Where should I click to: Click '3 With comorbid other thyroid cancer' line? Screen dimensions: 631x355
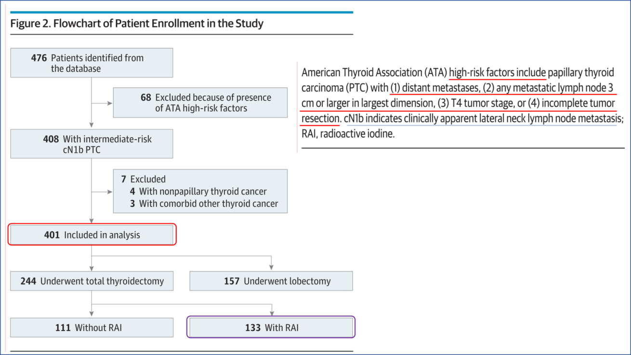[204, 204]
